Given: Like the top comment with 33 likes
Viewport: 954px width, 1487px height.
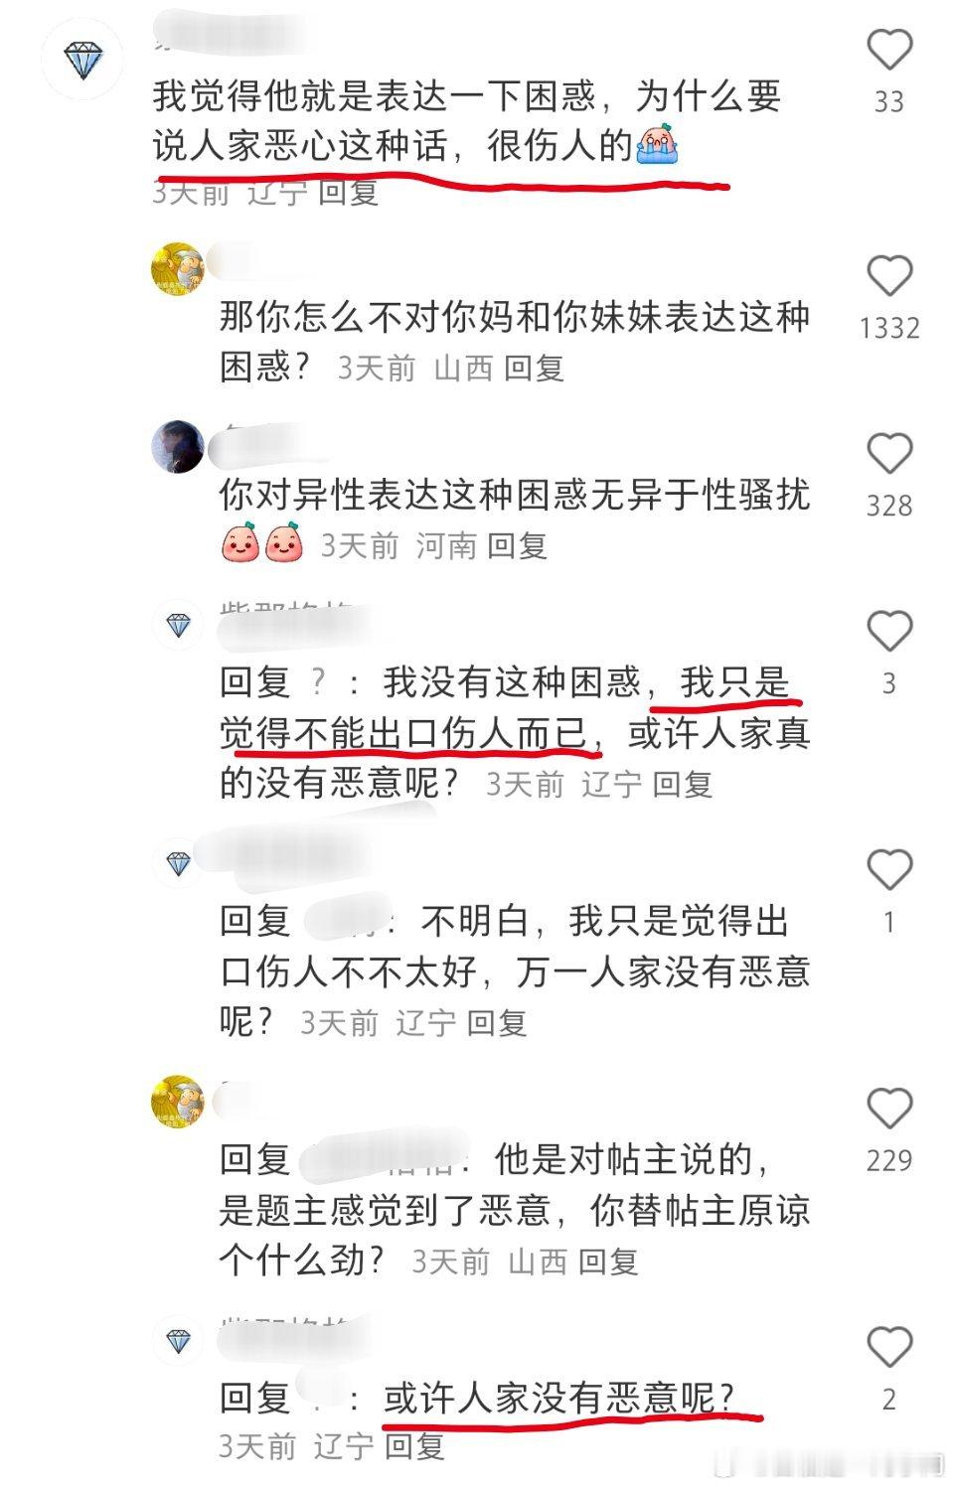Looking at the screenshot, I should click(x=889, y=50).
